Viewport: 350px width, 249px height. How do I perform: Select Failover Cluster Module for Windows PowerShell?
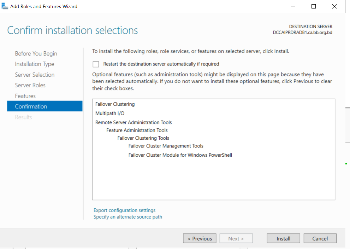180,155
